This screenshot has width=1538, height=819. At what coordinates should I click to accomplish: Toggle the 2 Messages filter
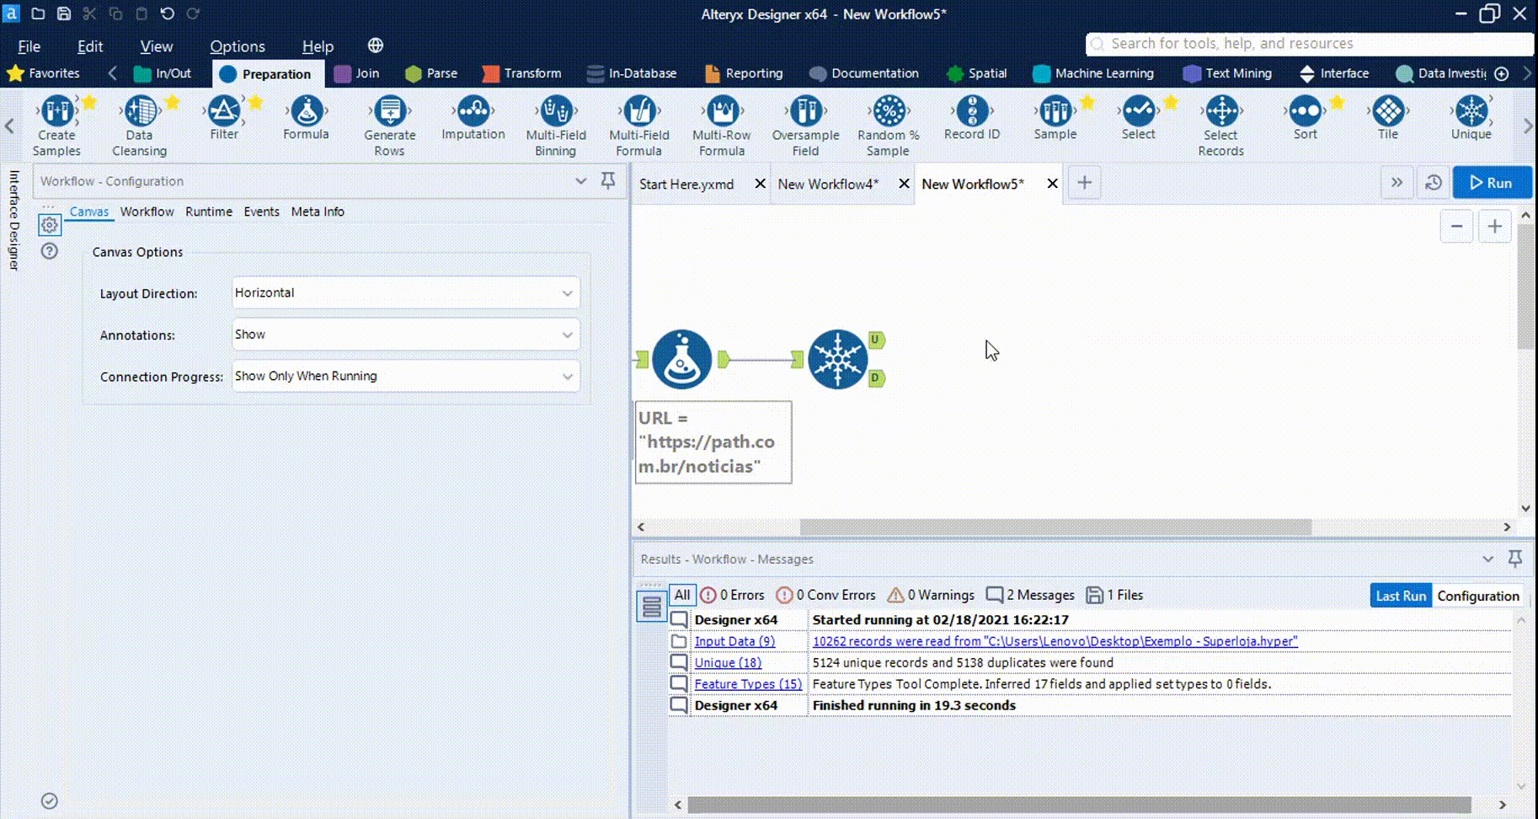click(1030, 595)
